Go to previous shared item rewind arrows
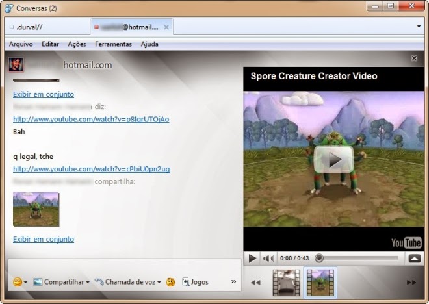The height and width of the screenshot is (304, 429). pos(255,283)
